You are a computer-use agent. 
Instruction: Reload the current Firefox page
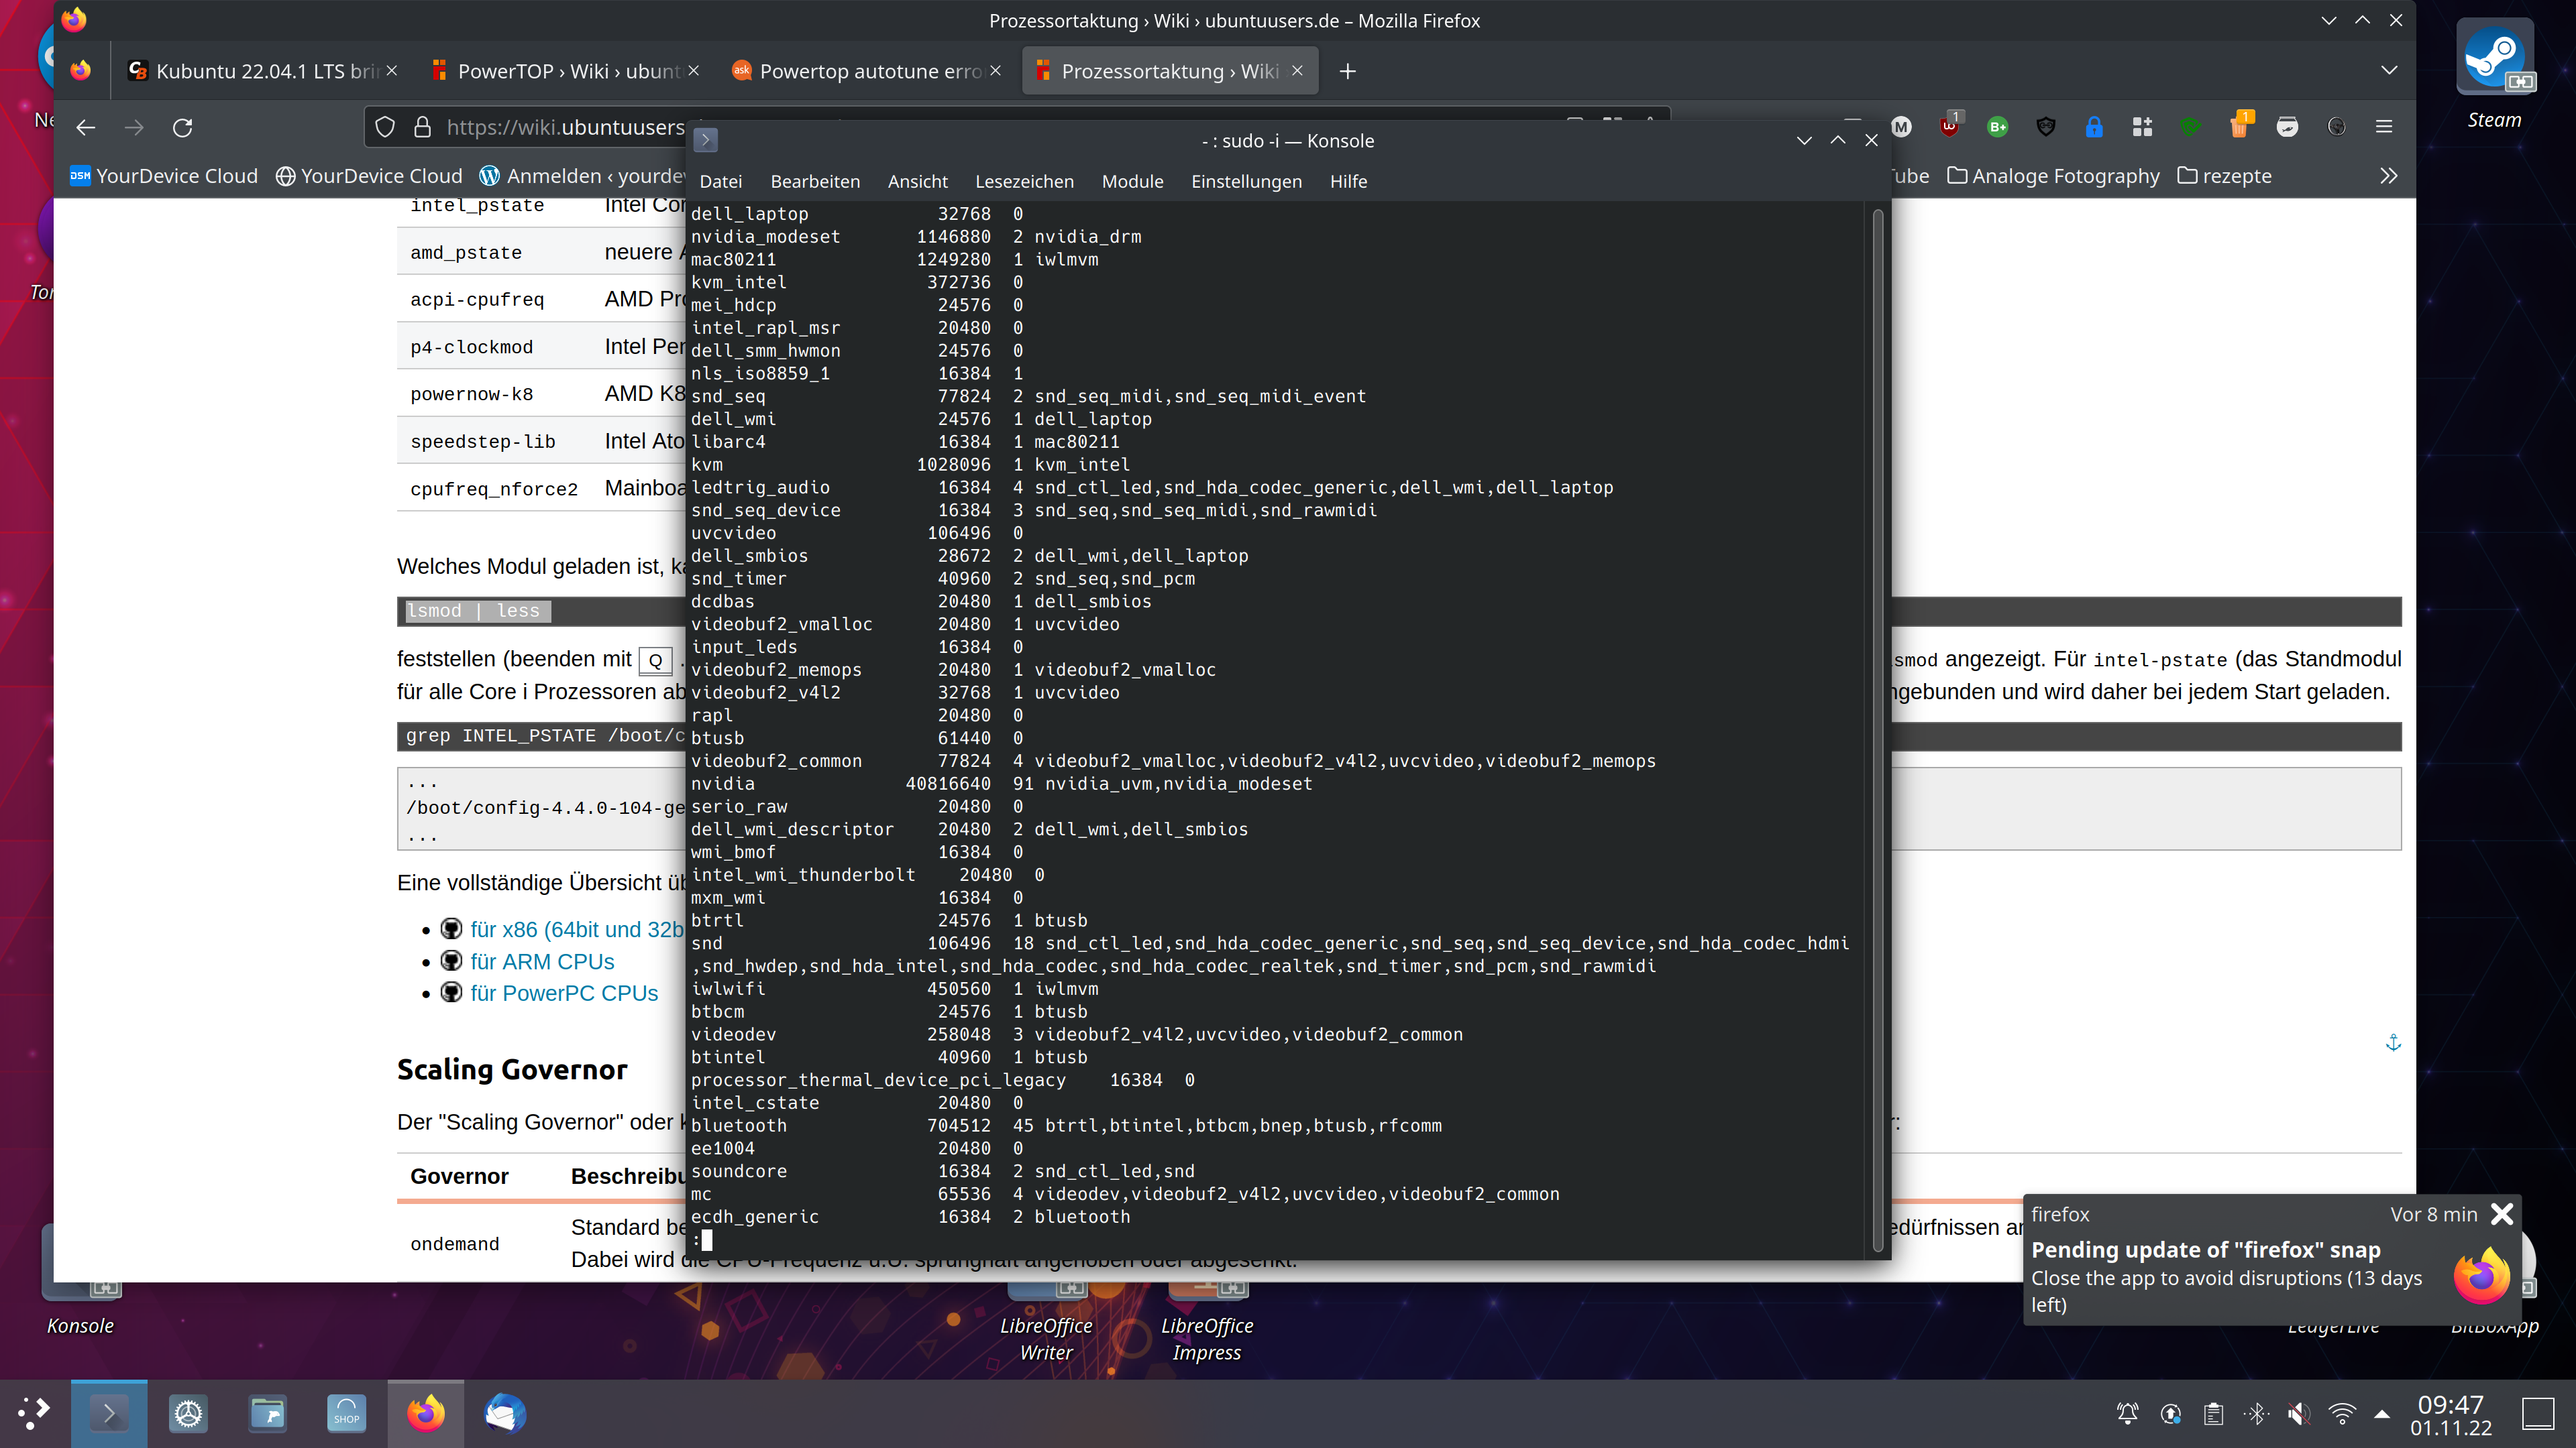click(x=182, y=128)
